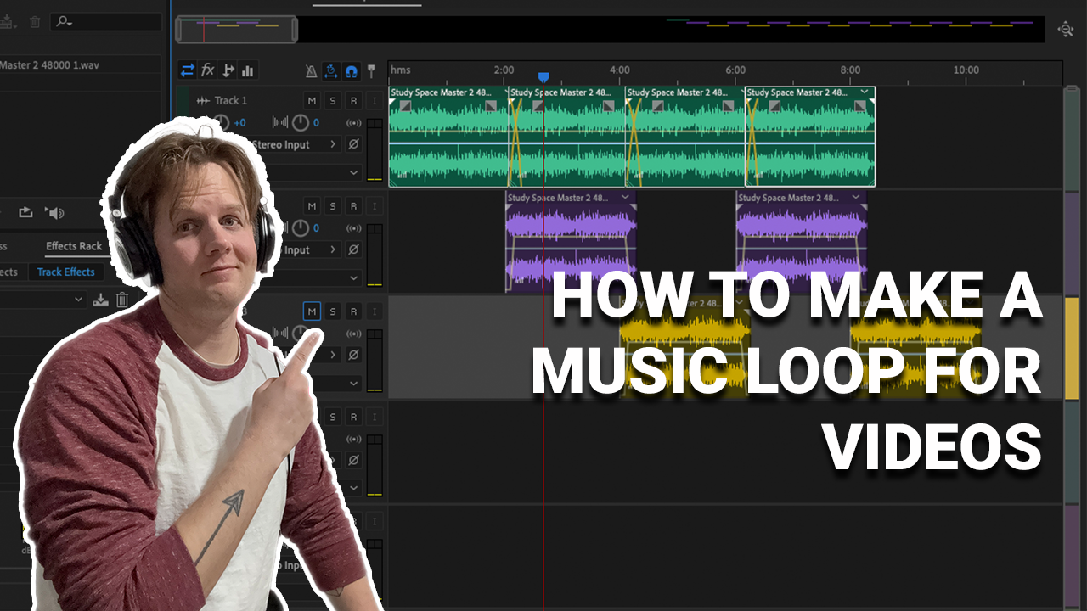Open second track input menu arrow

pos(334,249)
